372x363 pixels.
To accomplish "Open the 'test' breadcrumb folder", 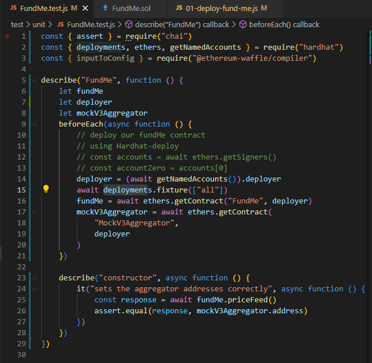I will tap(17, 24).
